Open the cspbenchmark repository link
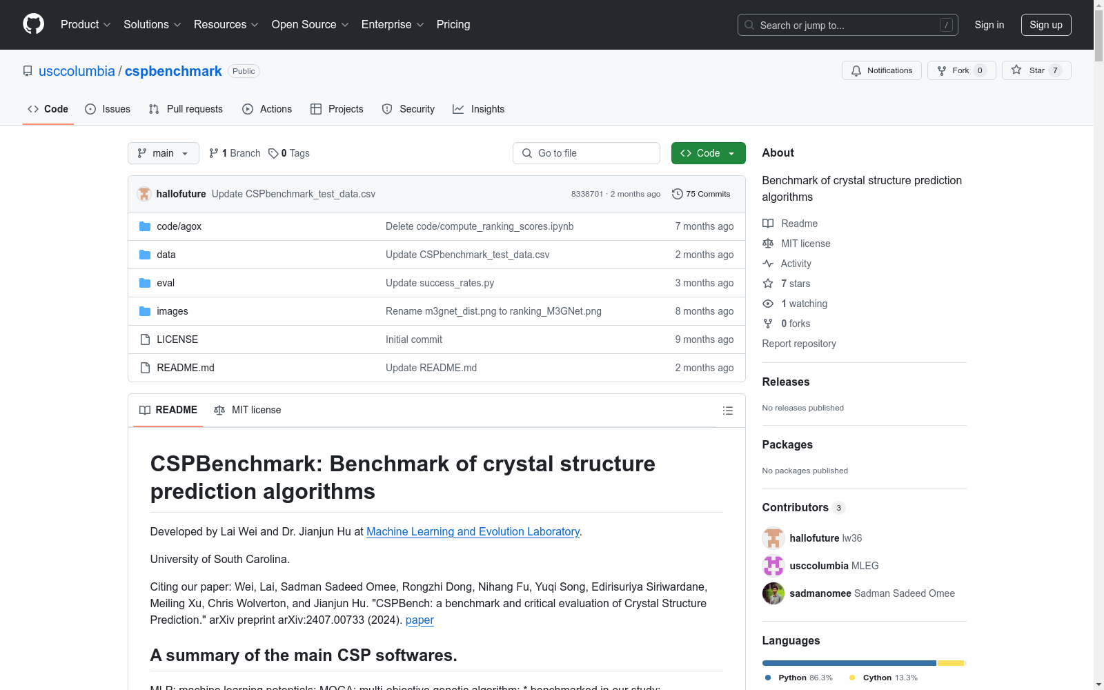This screenshot has height=690, width=1104. pyautogui.click(x=173, y=71)
